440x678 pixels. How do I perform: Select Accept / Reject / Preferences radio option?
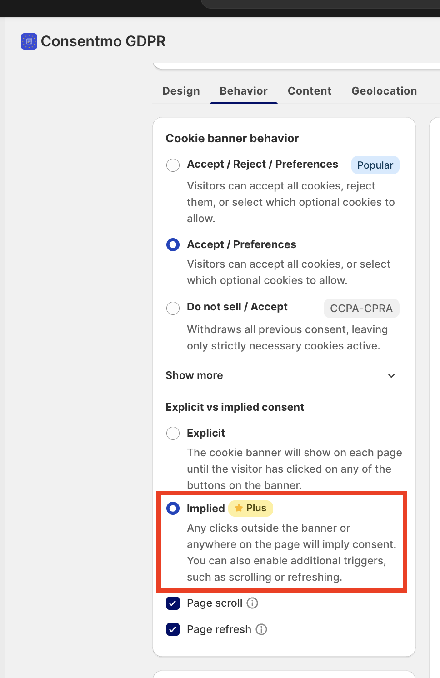point(173,165)
